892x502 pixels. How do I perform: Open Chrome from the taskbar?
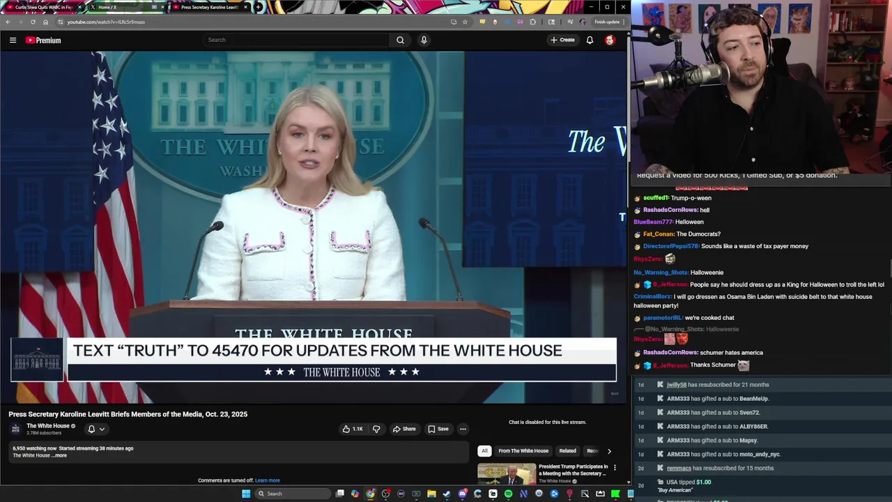[x=370, y=494]
